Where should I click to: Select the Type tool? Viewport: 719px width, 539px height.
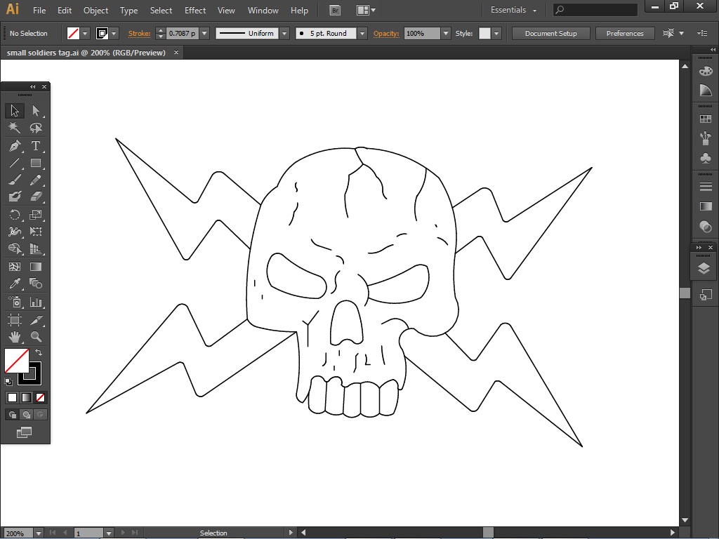[x=36, y=146]
